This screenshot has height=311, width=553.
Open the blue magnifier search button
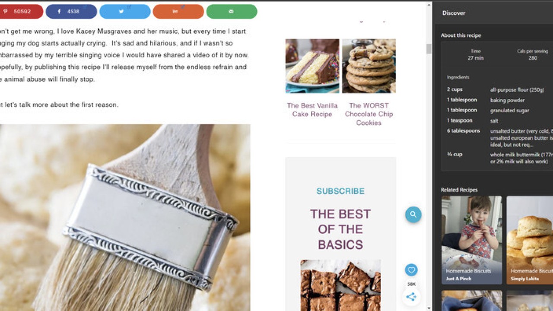pos(413,214)
